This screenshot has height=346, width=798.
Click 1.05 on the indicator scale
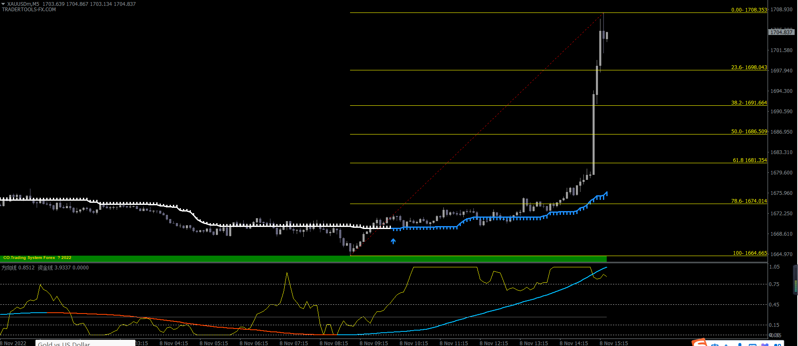coord(774,266)
